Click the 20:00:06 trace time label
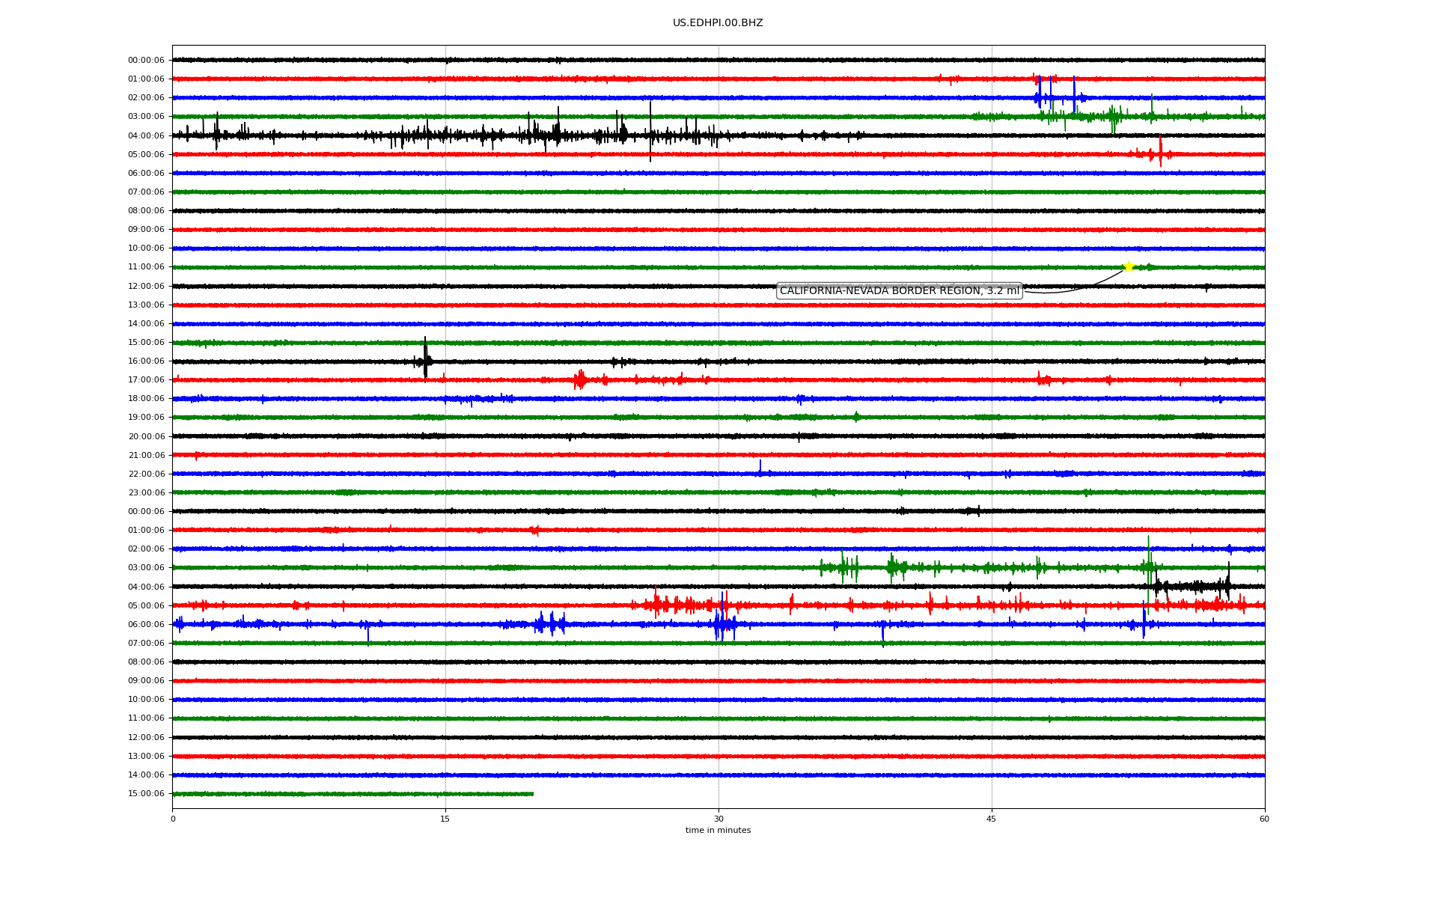The height and width of the screenshot is (898, 1437). pyautogui.click(x=146, y=437)
